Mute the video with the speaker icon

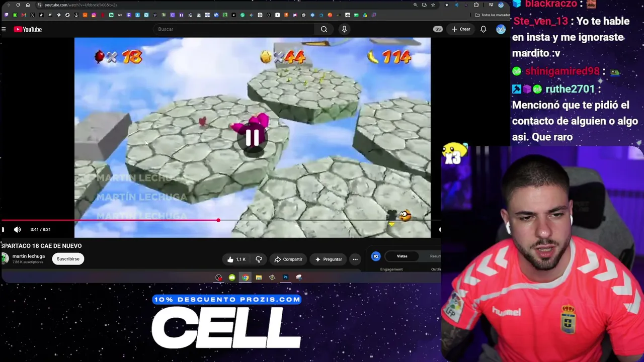point(18,230)
